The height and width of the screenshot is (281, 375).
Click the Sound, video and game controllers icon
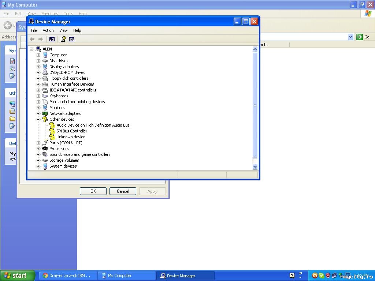(x=45, y=154)
